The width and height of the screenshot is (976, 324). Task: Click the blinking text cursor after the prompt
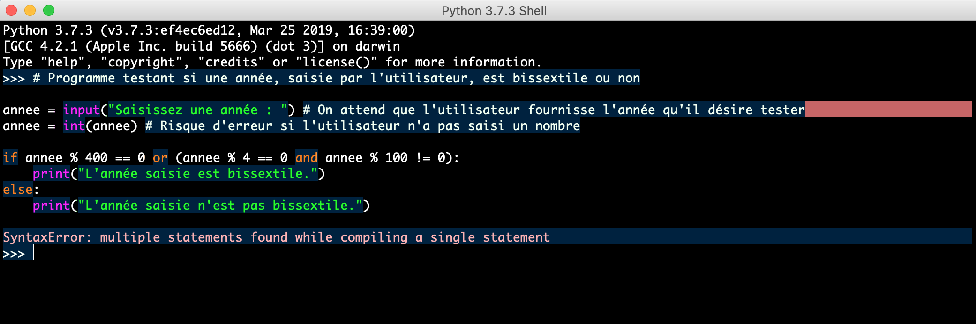pos(33,252)
